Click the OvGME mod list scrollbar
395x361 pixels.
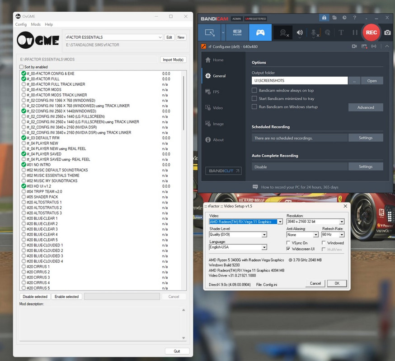point(183,103)
